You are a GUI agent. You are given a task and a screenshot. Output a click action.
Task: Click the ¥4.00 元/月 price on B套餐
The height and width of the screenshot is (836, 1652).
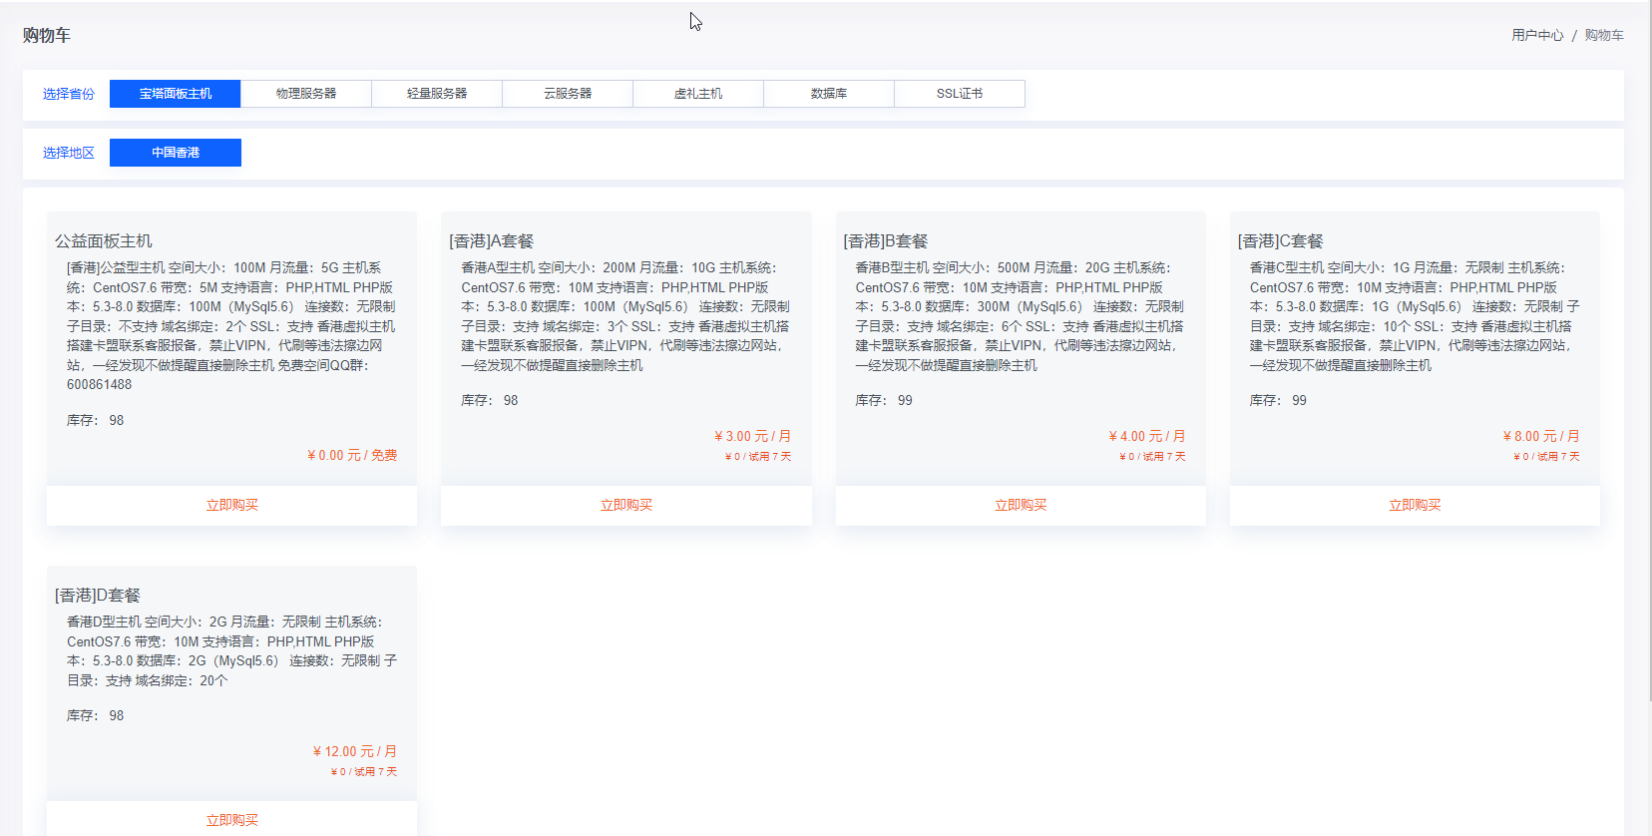click(1146, 436)
